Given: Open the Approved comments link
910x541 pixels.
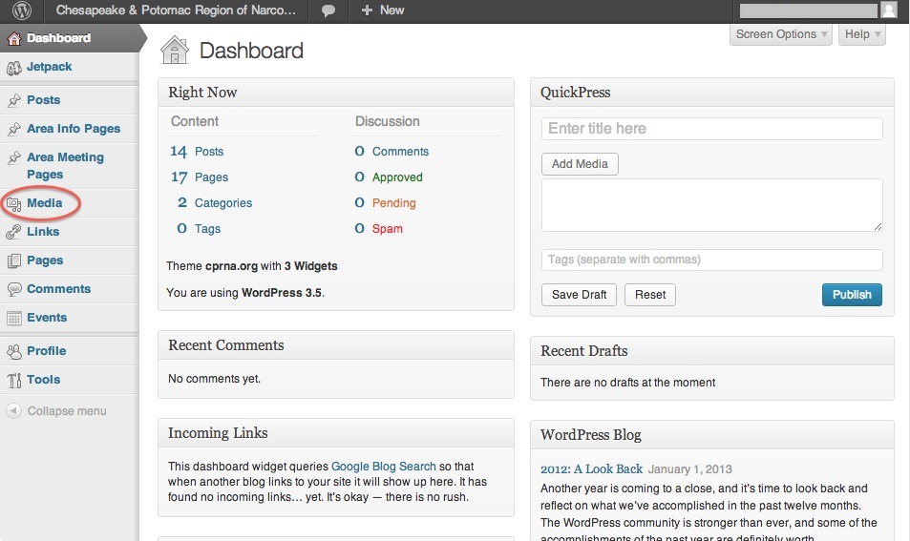Looking at the screenshot, I should (x=397, y=177).
